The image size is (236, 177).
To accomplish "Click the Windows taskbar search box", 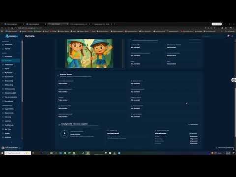I will click(x=18, y=153).
